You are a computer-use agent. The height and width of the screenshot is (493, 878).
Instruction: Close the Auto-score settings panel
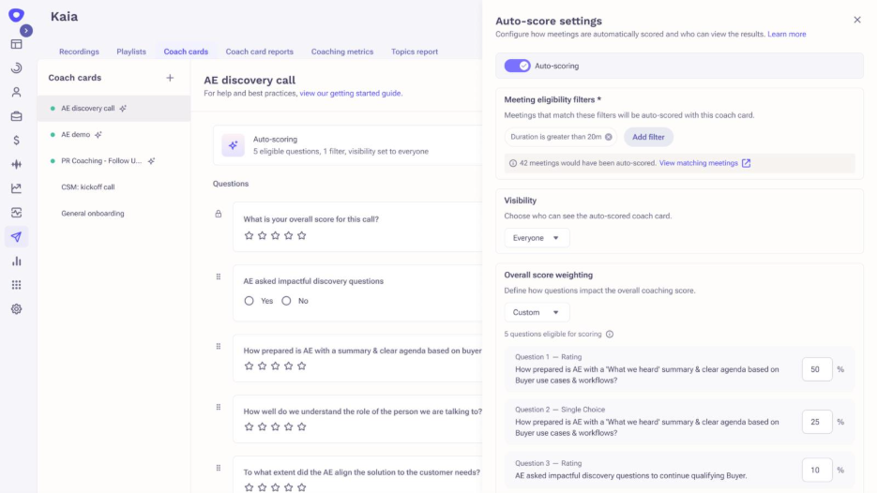[x=857, y=20]
